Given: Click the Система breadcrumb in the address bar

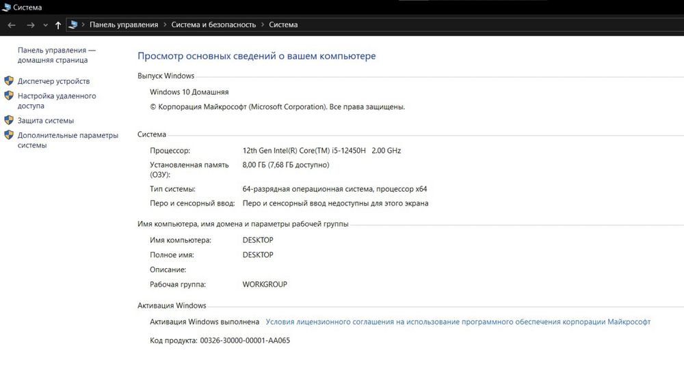Looking at the screenshot, I should tap(283, 25).
